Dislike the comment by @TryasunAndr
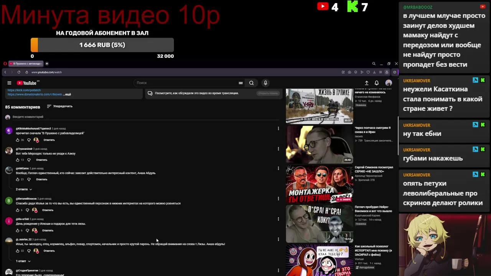 coord(29,160)
